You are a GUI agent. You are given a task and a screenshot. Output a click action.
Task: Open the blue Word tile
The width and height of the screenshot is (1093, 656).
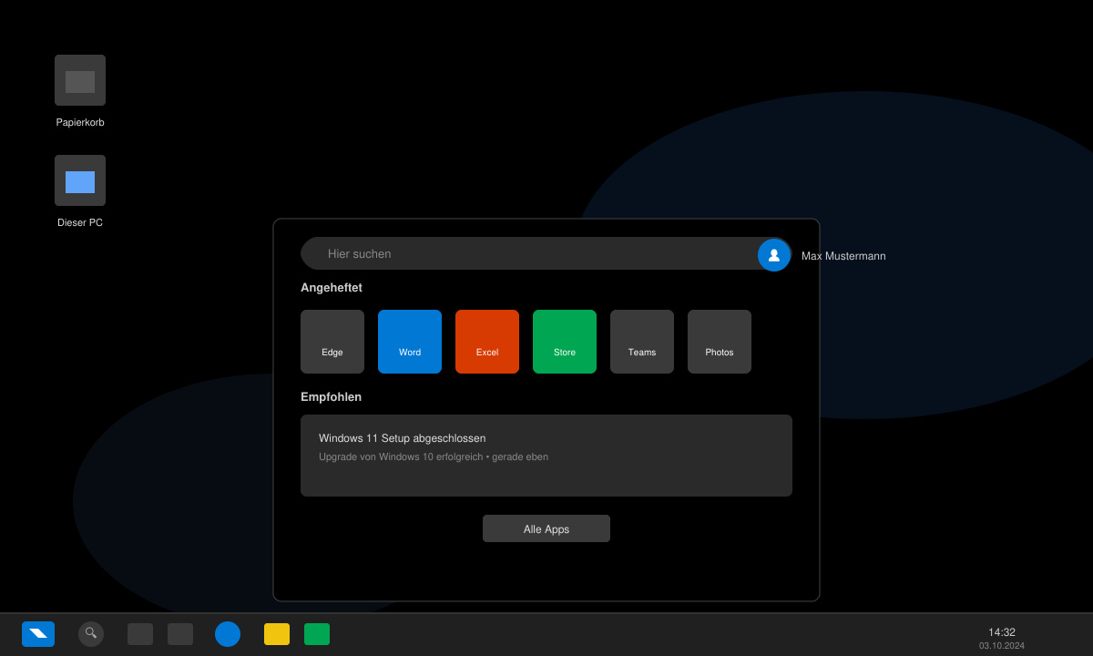click(x=410, y=342)
